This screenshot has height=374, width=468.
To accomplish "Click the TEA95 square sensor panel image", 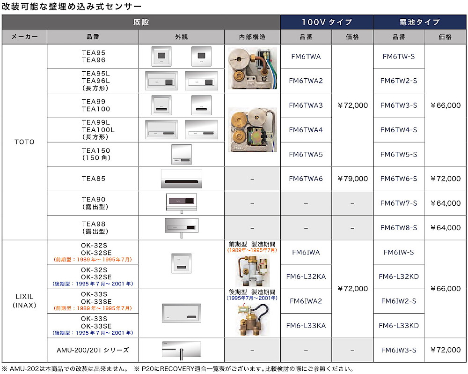I will [161, 56].
